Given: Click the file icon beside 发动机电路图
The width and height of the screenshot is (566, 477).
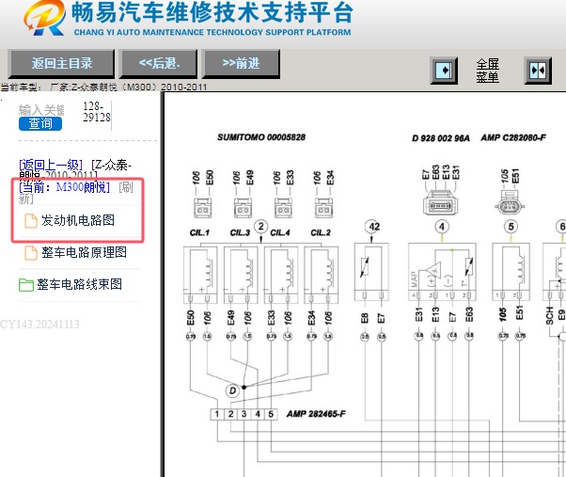Looking at the screenshot, I should (31, 221).
